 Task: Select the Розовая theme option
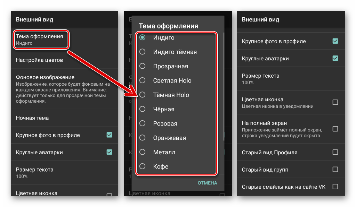[x=142, y=123]
